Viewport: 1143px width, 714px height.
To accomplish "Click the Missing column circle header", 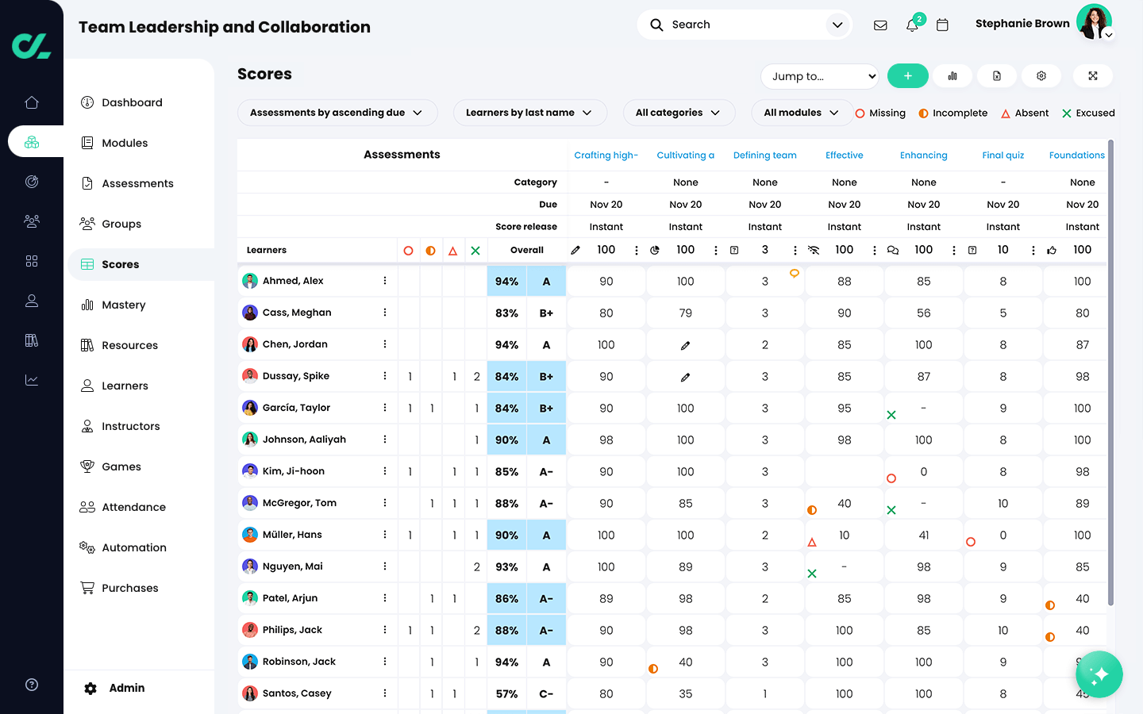I will pos(408,251).
